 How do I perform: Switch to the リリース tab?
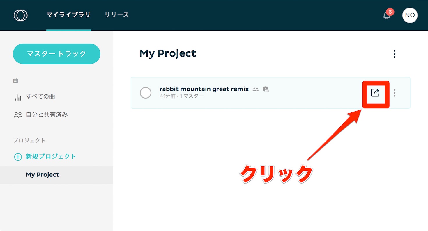pyautogui.click(x=117, y=15)
